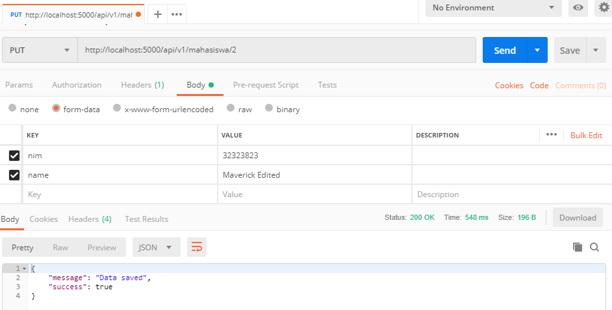Open column options ellipsis beside Bulk Edit
This screenshot has width=612, height=310.
click(552, 135)
